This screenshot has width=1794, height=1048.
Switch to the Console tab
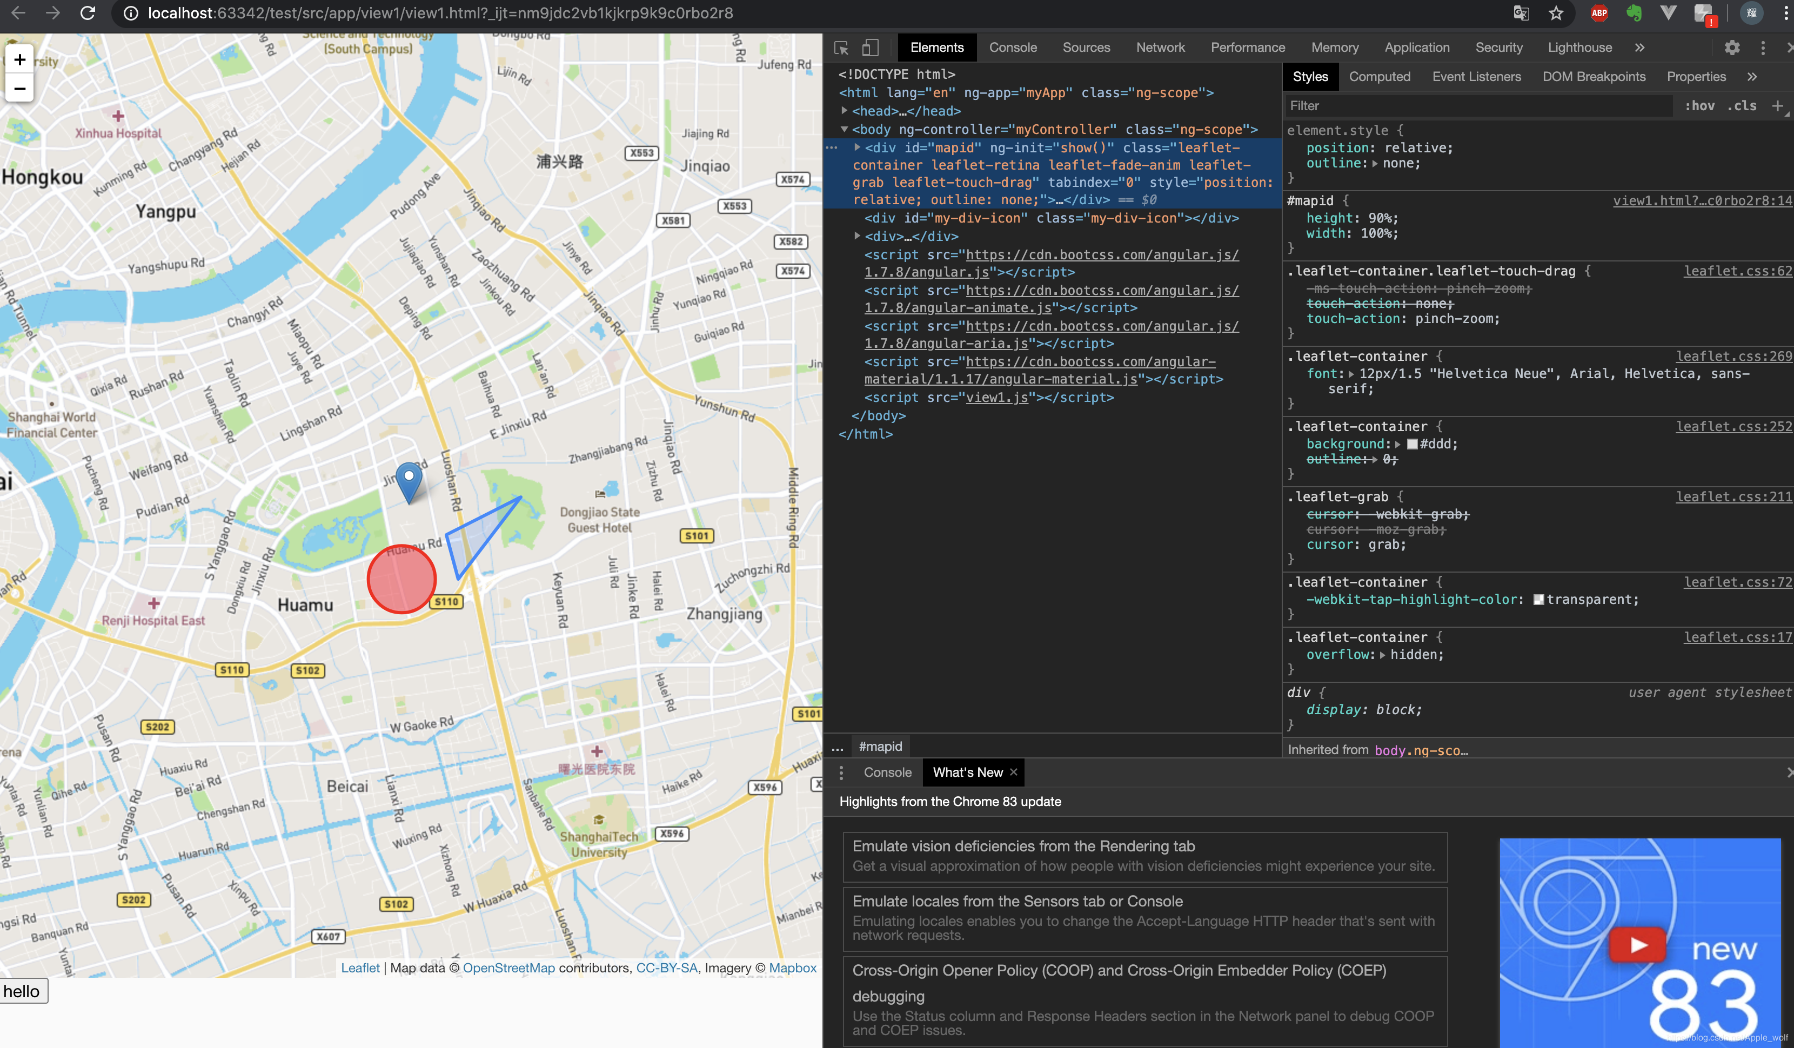click(x=1012, y=48)
